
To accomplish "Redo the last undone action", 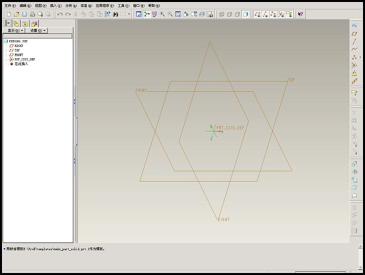I will 68,14.
